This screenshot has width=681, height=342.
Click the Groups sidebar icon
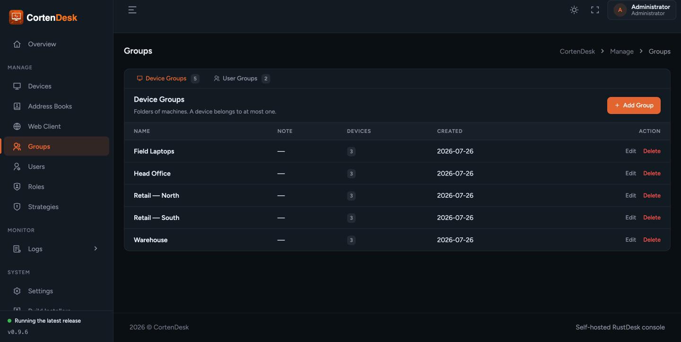[17, 147]
